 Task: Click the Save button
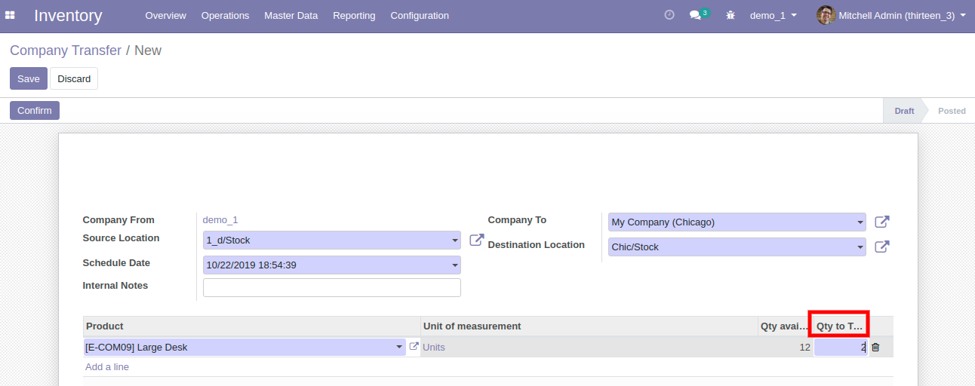pos(29,78)
